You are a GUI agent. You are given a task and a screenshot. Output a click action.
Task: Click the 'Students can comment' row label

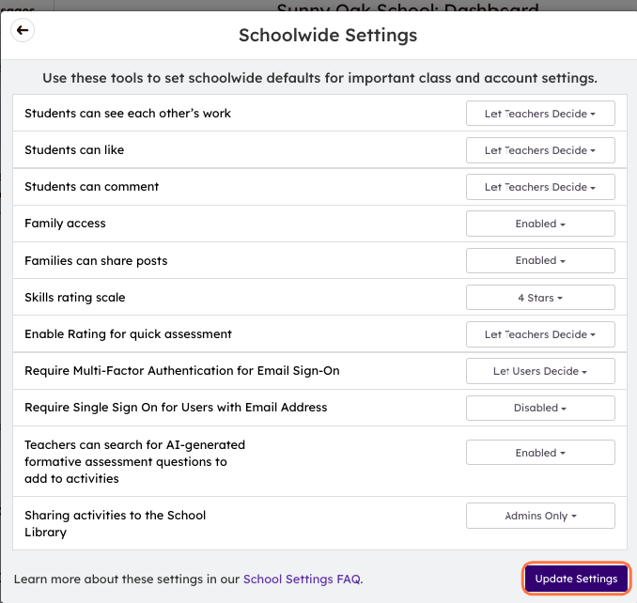point(92,187)
